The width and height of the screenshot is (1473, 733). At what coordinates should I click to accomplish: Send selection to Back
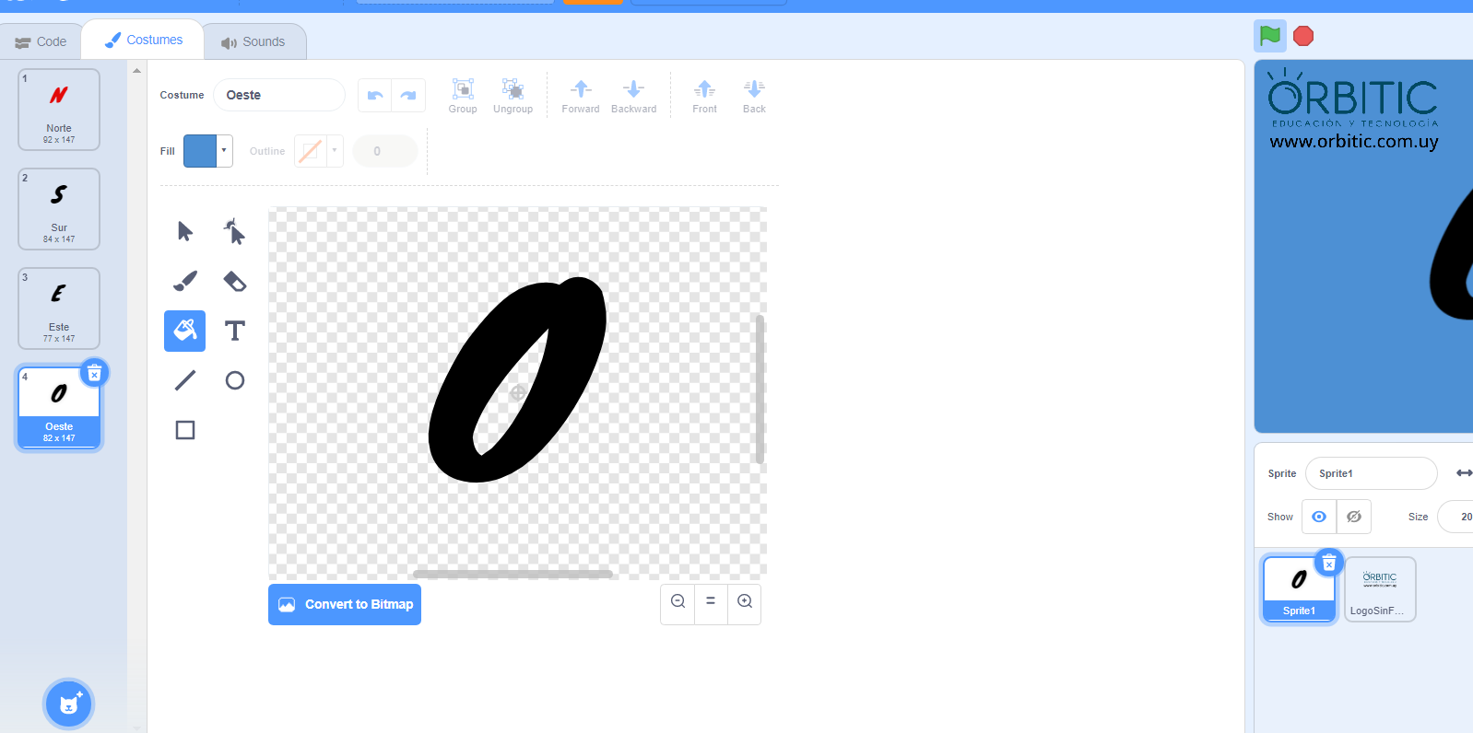754,96
